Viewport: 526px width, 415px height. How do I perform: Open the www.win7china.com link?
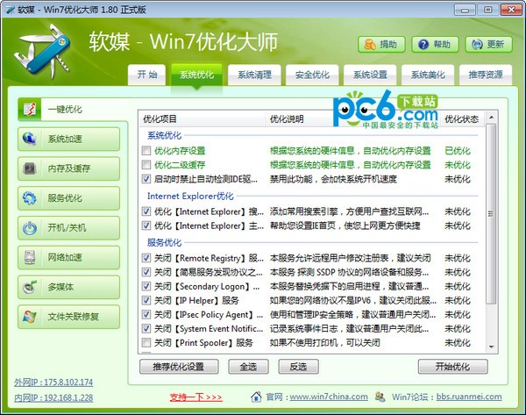[329, 397]
